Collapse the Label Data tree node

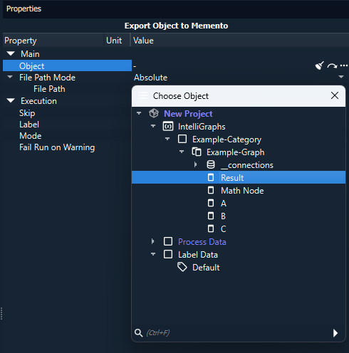click(x=153, y=254)
